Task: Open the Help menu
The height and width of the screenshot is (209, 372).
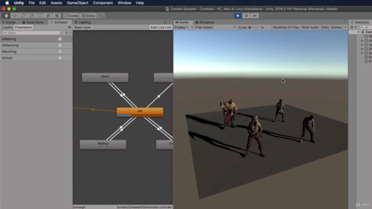Action: (x=139, y=3)
